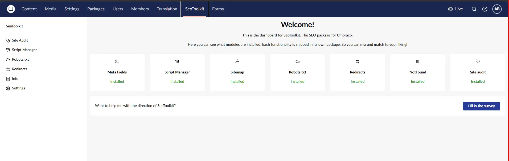The height and width of the screenshot is (161, 509).
Task: Click the survey question text
Action: (x=135, y=106)
